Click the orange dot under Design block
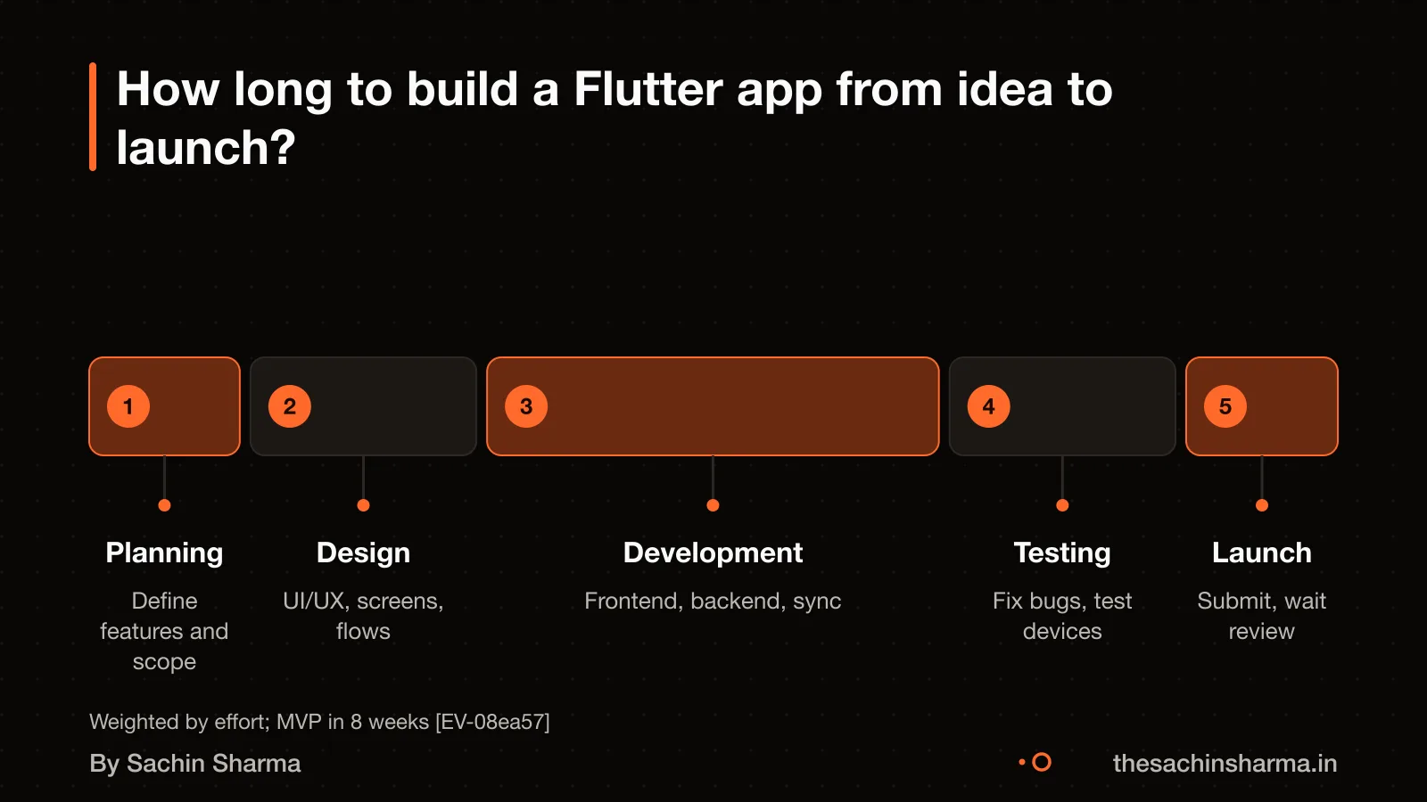 click(x=363, y=505)
